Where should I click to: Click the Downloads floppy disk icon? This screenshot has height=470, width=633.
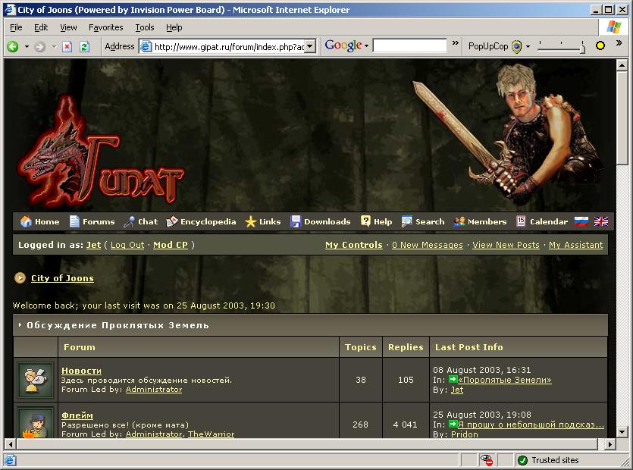(x=296, y=221)
